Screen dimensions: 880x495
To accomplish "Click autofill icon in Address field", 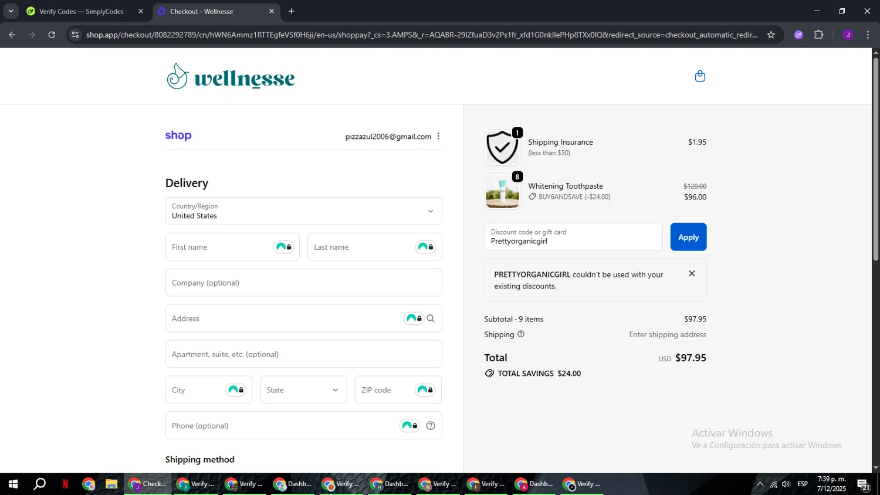I will pyautogui.click(x=414, y=318).
